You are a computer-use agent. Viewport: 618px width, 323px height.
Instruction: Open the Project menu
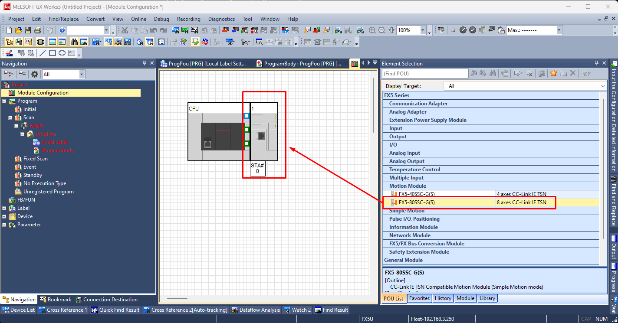16,19
